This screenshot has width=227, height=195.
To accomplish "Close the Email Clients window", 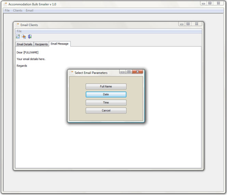I will (x=197, y=24).
